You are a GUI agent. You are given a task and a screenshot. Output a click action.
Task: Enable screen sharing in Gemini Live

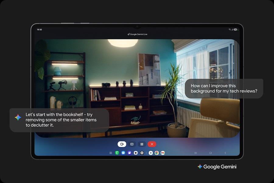(132, 144)
